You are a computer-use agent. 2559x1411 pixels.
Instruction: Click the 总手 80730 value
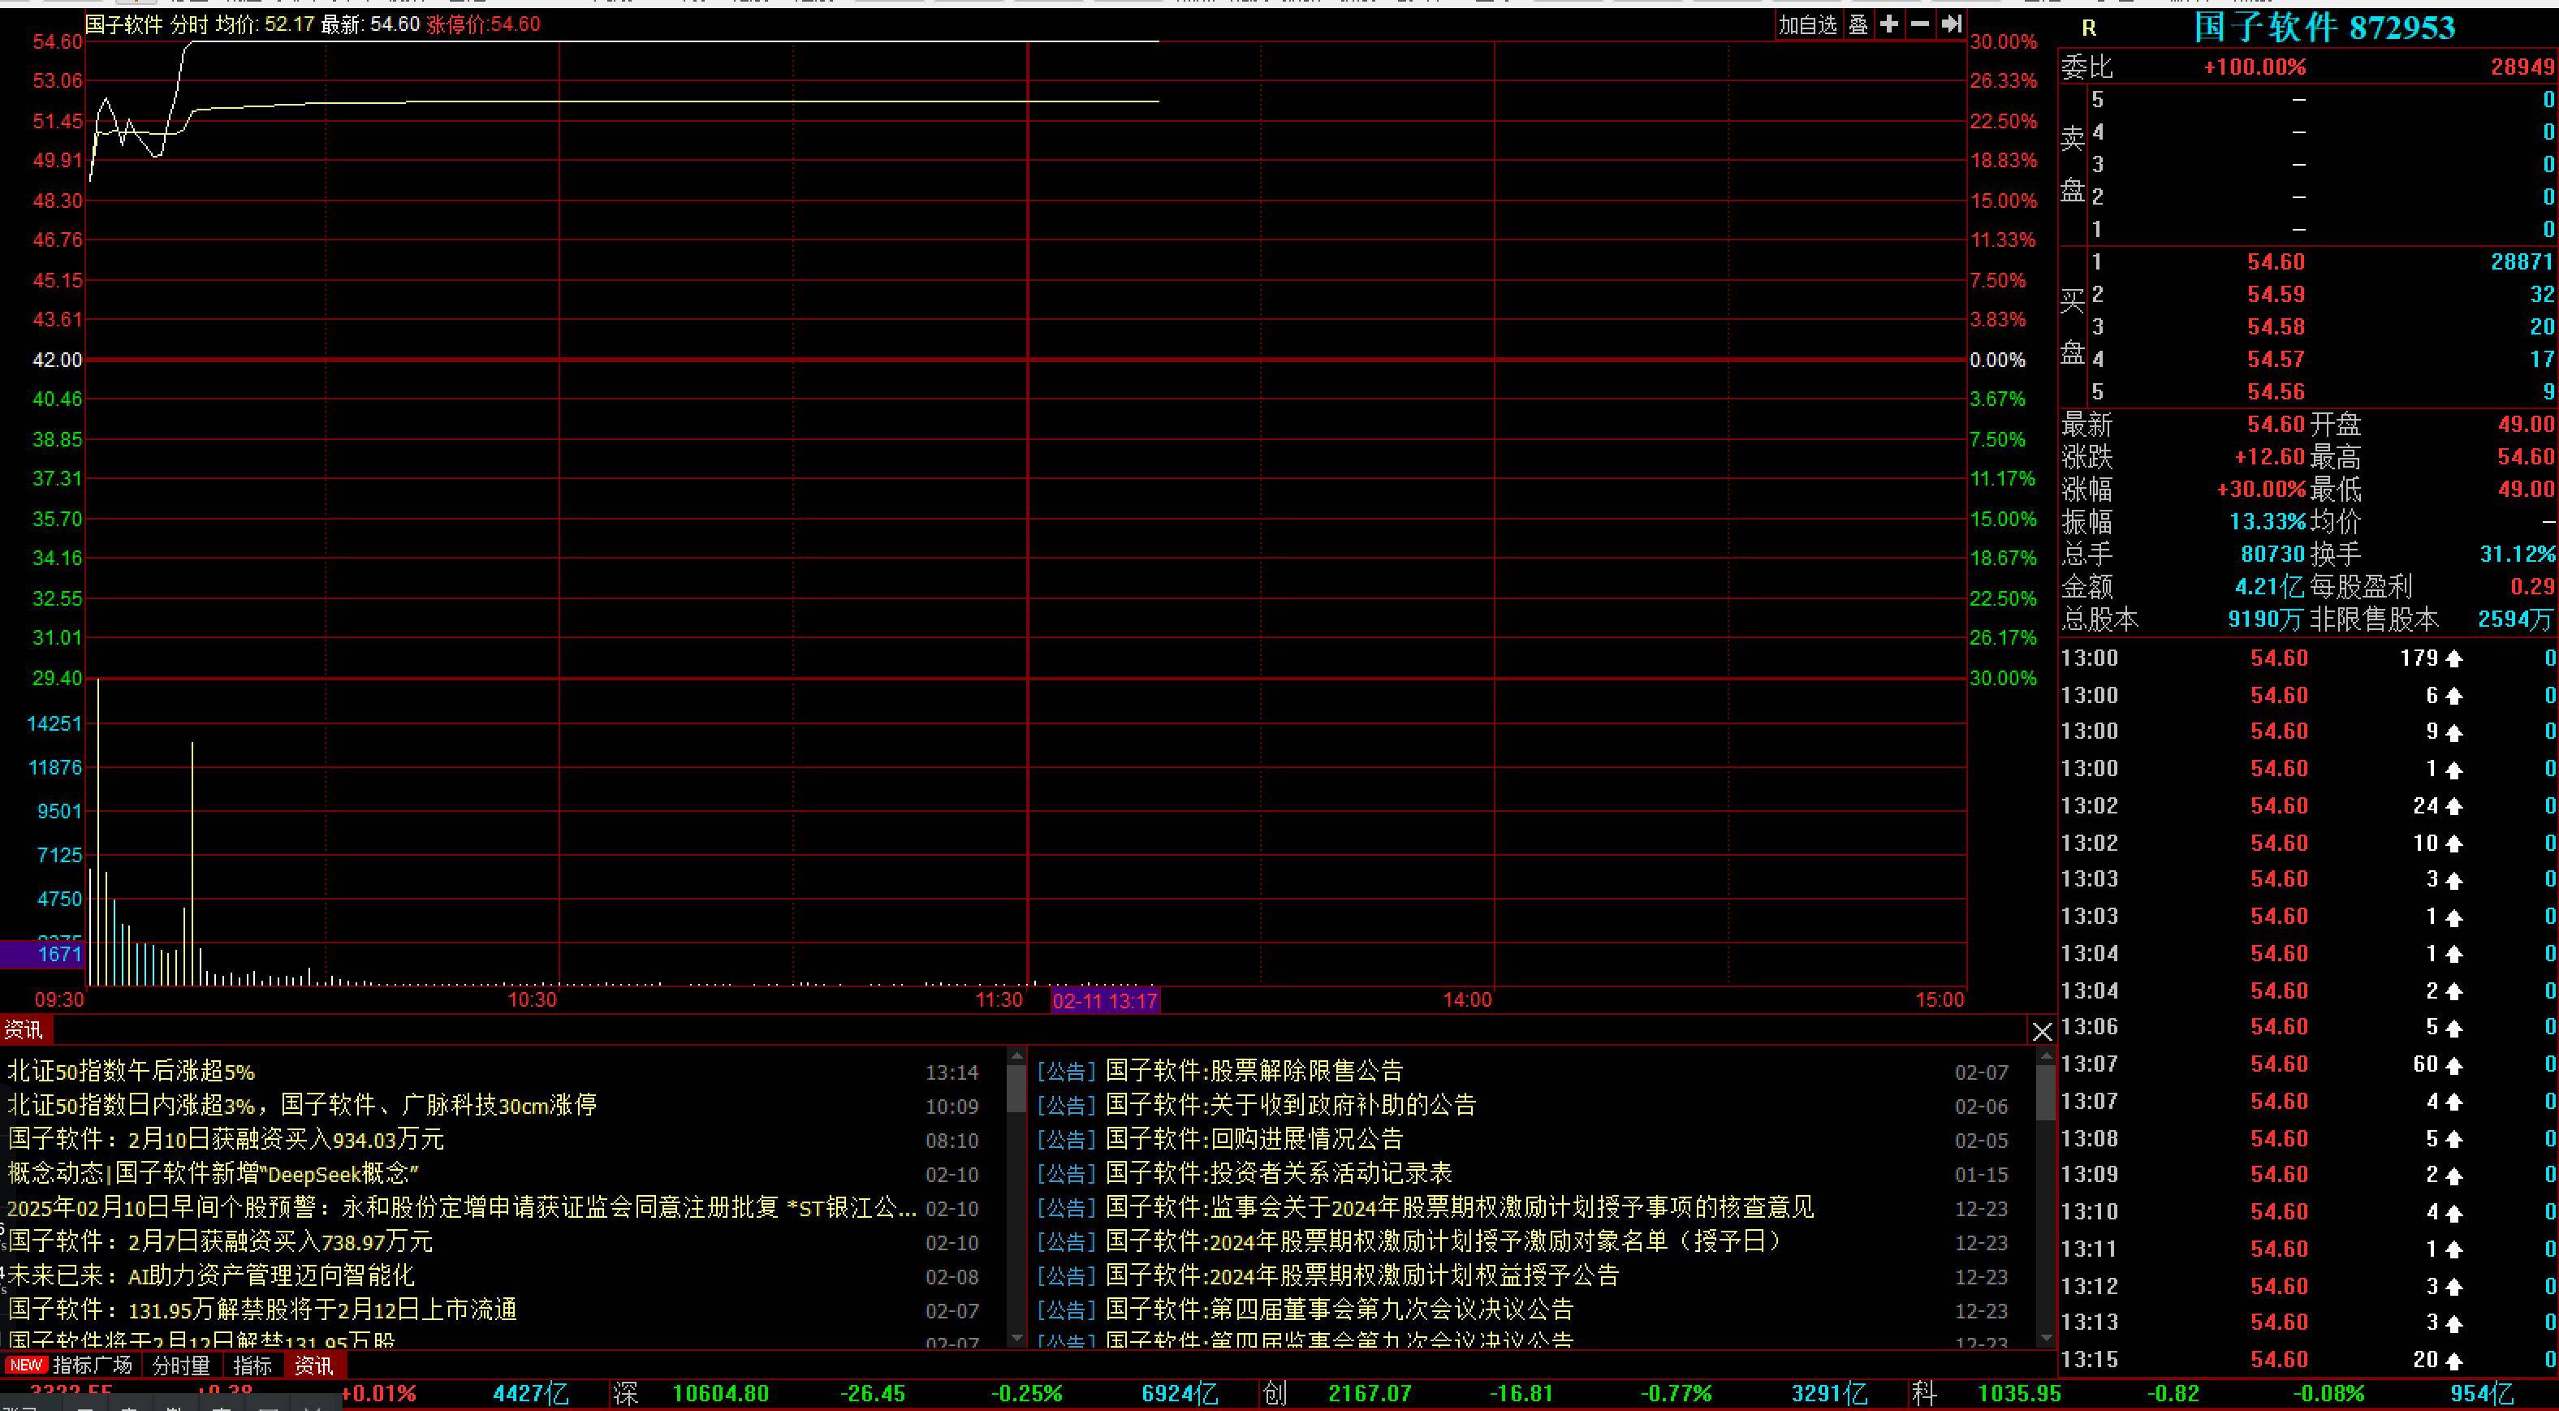pyautogui.click(x=2273, y=554)
